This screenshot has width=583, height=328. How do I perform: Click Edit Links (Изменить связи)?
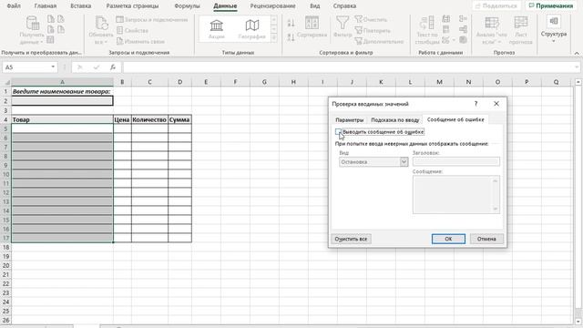[x=140, y=41]
